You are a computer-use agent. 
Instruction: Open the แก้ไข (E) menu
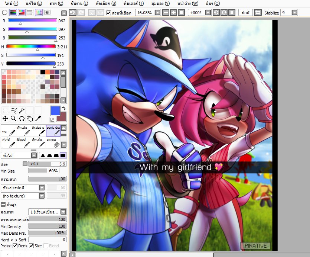pos(34,3)
